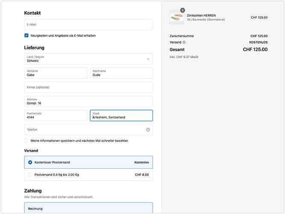Select Kostenloser Postversand shipping option

pos(30,162)
